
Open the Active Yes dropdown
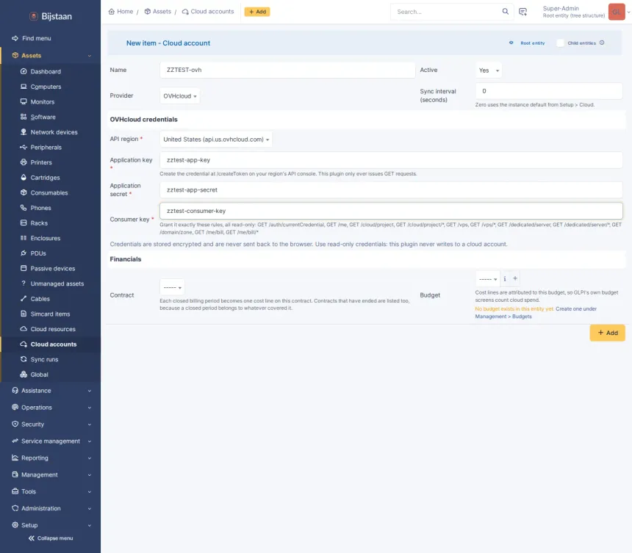pos(489,71)
